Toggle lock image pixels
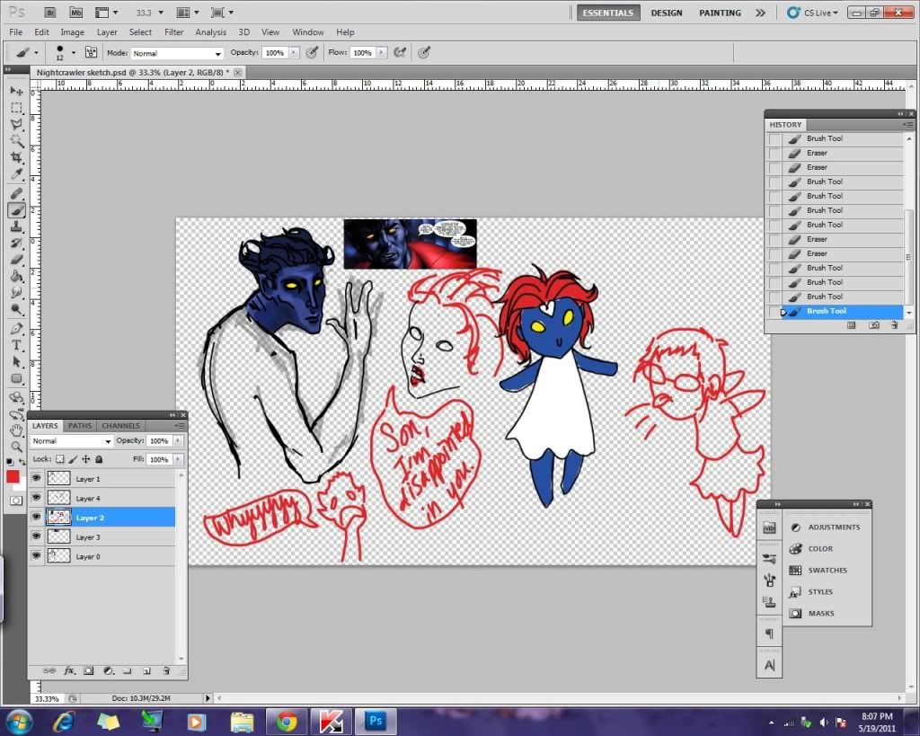The image size is (920, 736). pyautogui.click(x=73, y=459)
